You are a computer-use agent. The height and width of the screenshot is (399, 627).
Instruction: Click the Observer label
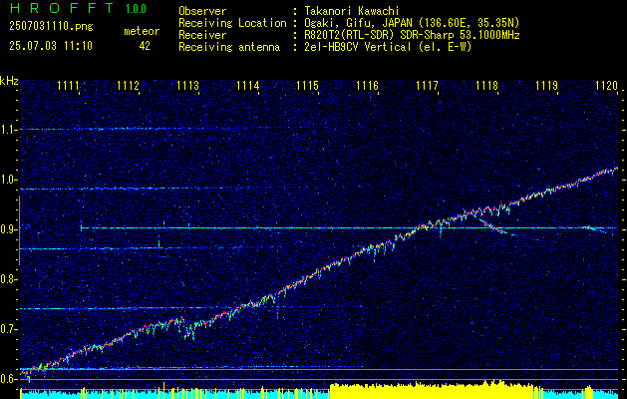(x=202, y=11)
